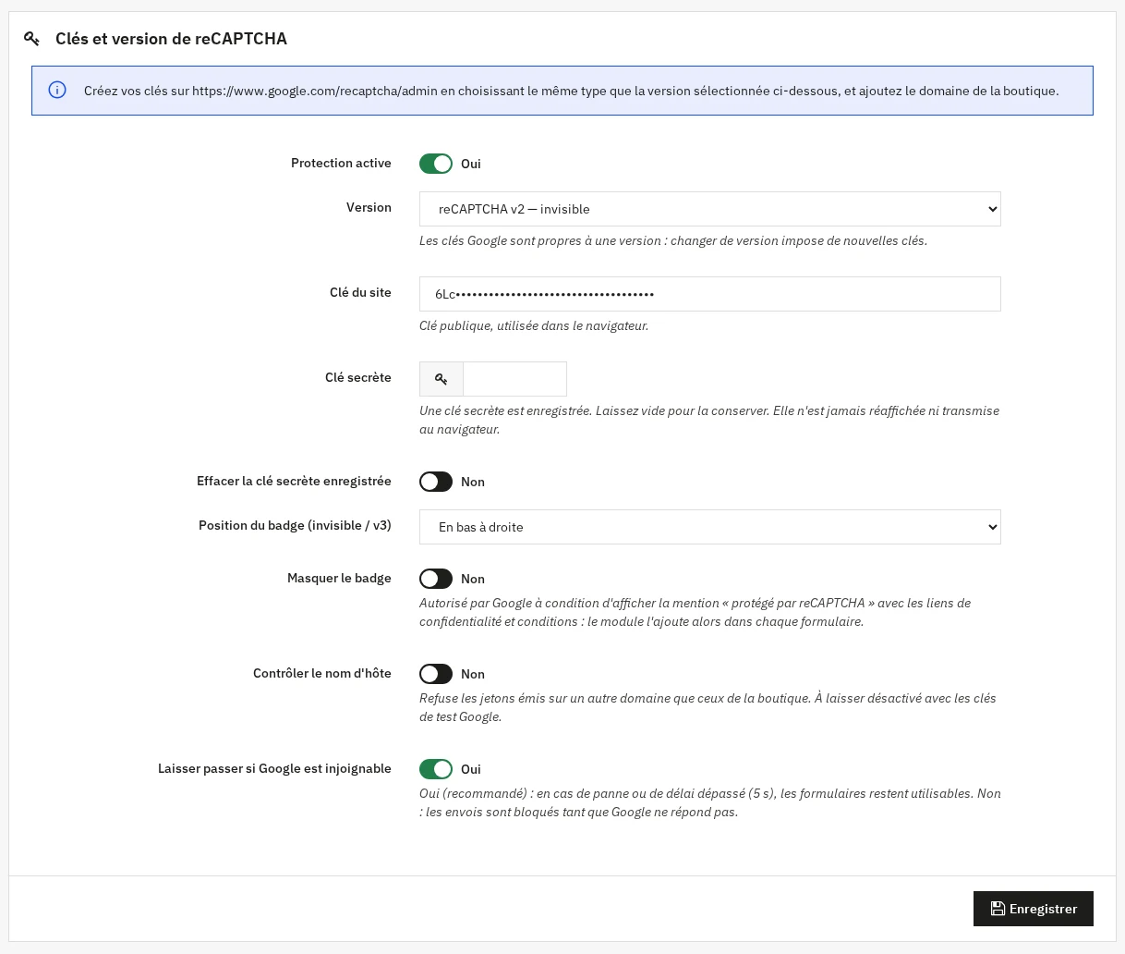Click the Laisser passer si Google est injoignable label
This screenshot has height=954, width=1125.
point(274,768)
